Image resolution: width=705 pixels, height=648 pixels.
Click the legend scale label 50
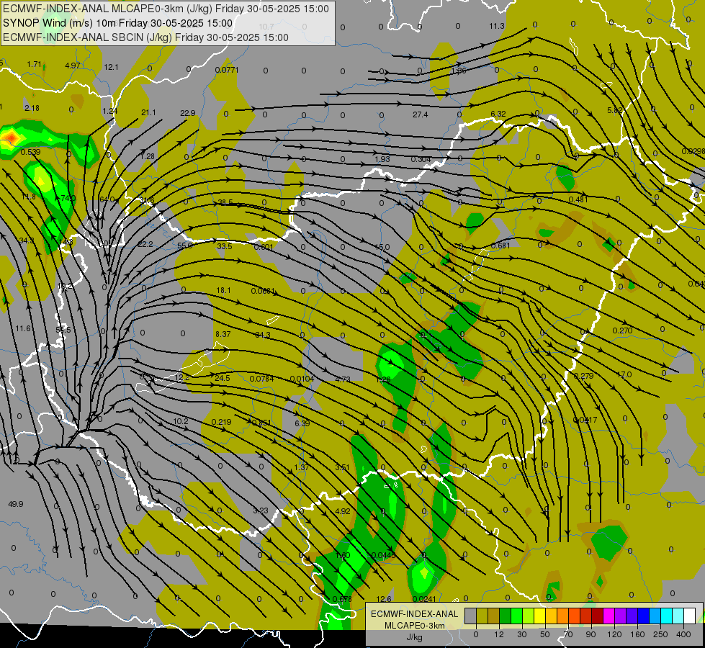tap(544, 634)
